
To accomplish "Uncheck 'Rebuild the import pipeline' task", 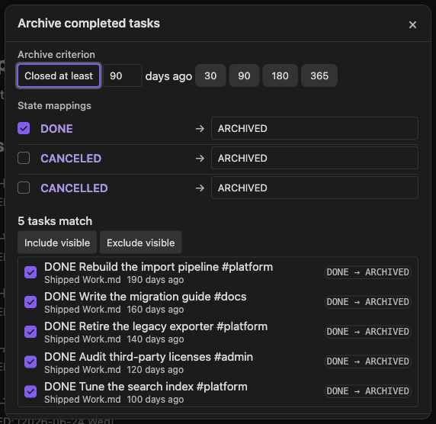I will tap(30, 272).
